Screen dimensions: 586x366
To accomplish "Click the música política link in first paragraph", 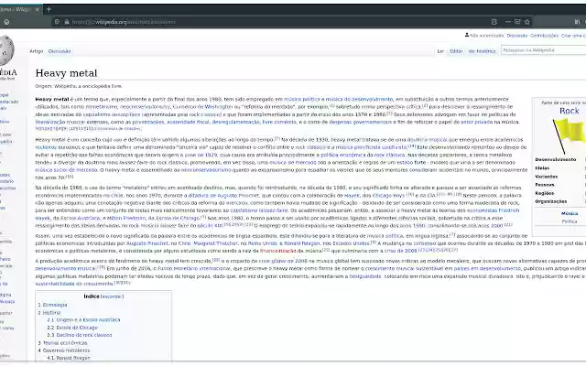I will point(302,100).
